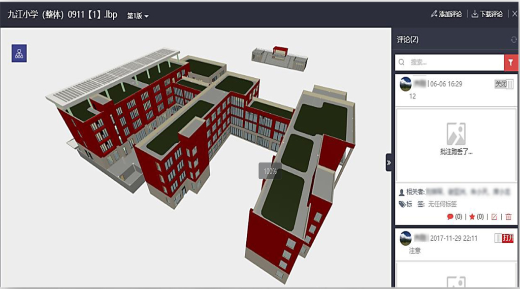Open replies bubble on first comment
The width and height of the screenshot is (520, 289).
tap(450, 217)
